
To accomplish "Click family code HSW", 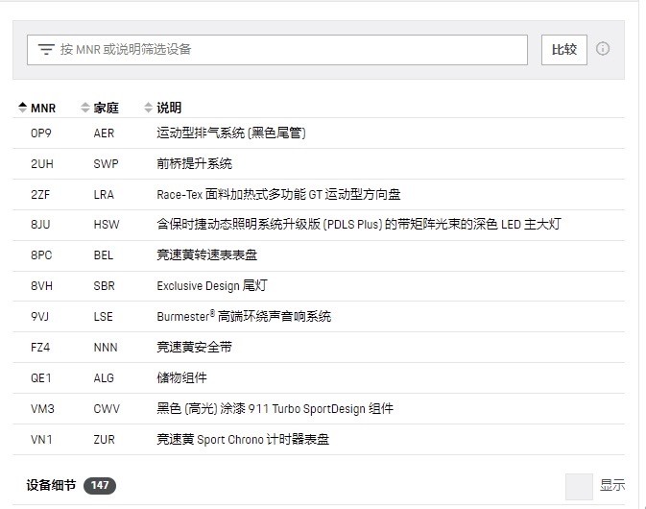I will 107,225.
